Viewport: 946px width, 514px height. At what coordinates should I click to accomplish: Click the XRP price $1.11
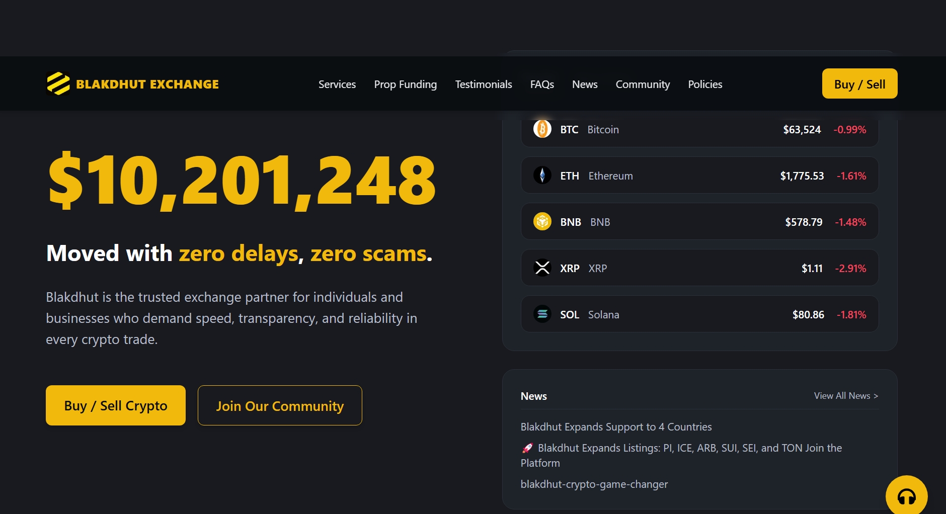(x=812, y=269)
